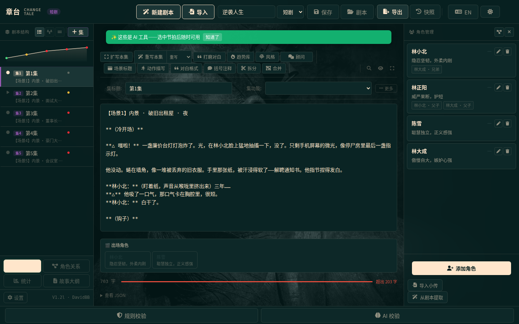Open 设置 settings
This screenshot has width=519, height=324.
15,297
